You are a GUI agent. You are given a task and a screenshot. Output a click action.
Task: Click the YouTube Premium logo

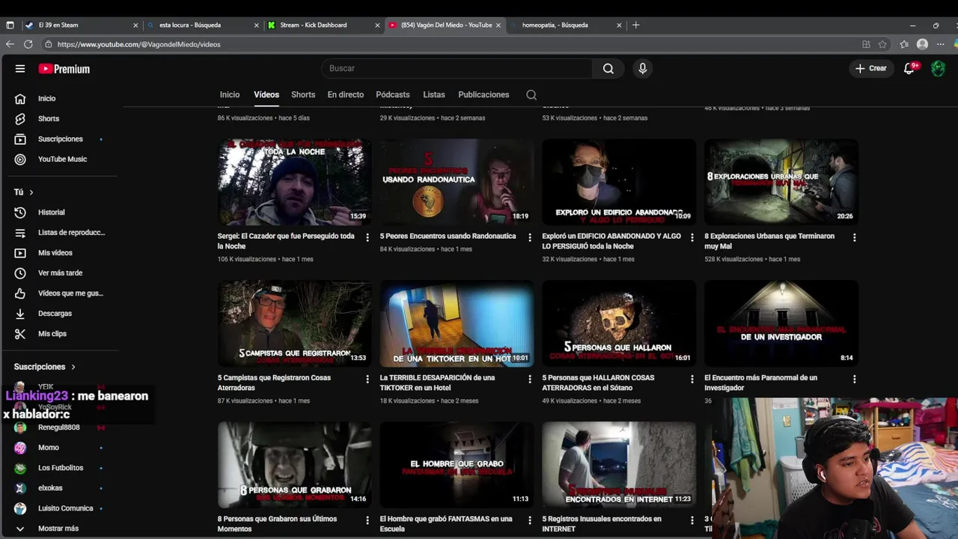coord(64,69)
